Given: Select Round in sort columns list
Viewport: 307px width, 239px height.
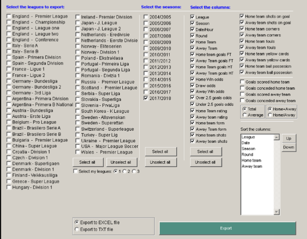Looking at the screenshot, I should pos(248,155).
